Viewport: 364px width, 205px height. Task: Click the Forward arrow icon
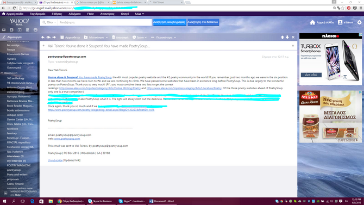[x=54, y=37]
